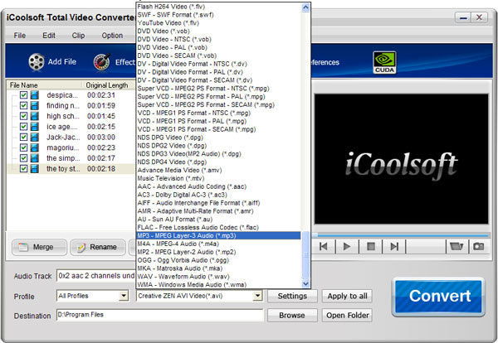
Task: Click the big Convert button
Action: tap(437, 296)
